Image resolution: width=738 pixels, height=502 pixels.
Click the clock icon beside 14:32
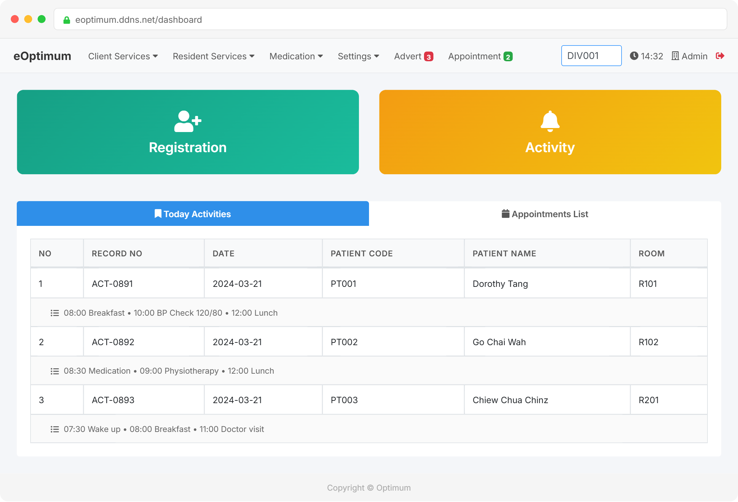pos(634,56)
